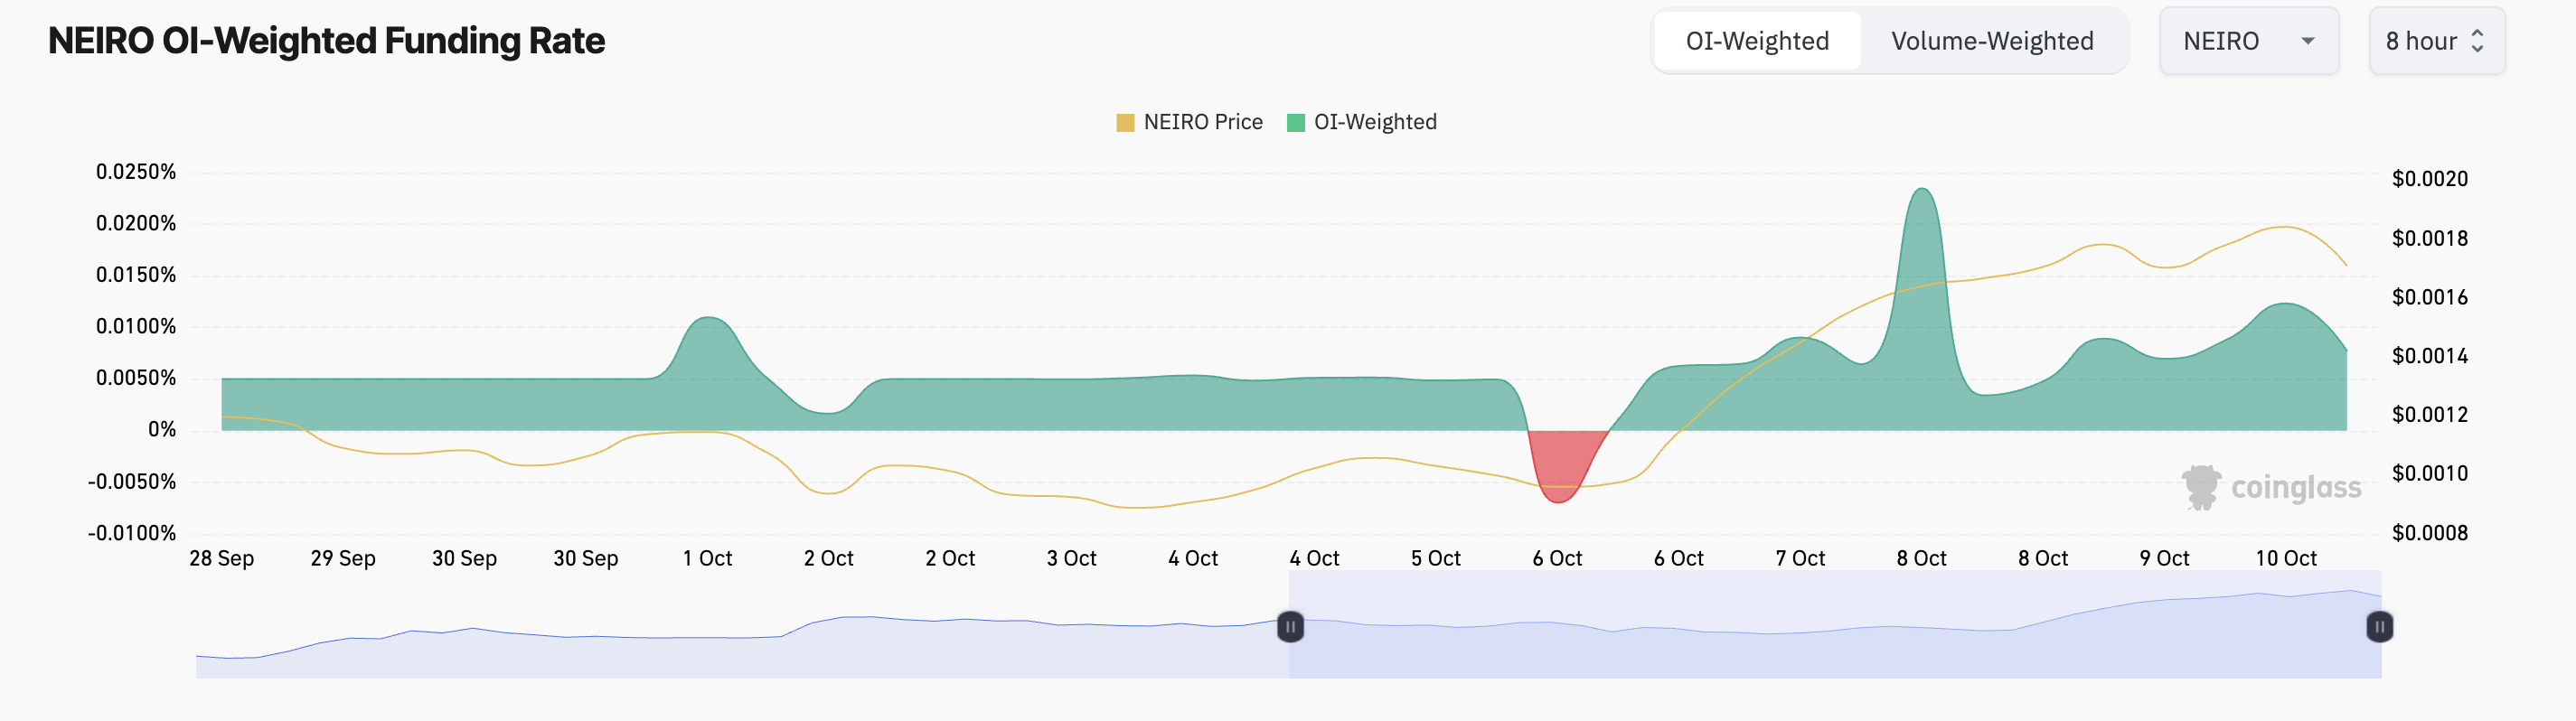Select the OI-Weighted tab

[x=1757, y=41]
